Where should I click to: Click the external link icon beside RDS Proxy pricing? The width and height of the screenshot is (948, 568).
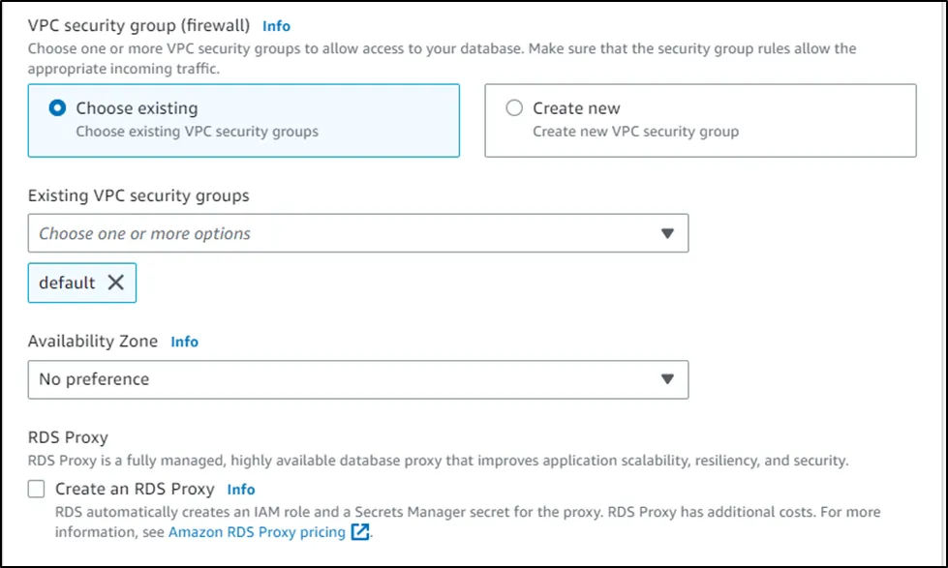tap(360, 532)
